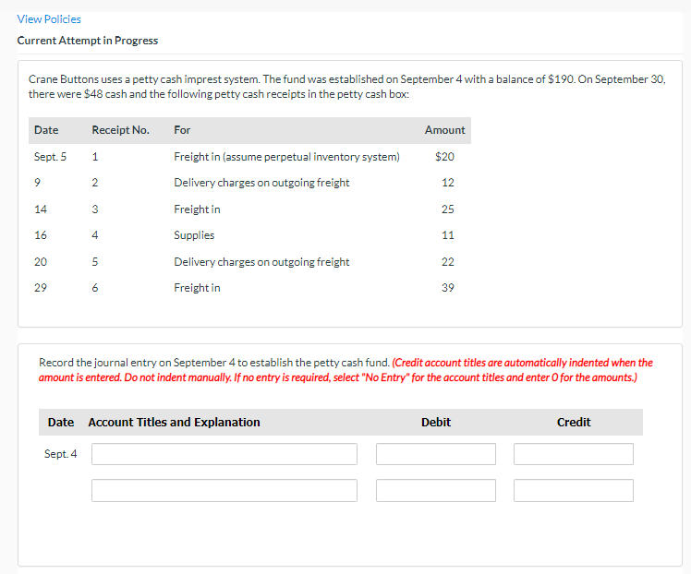Click the 'Freight in' description for receipt 6
The height and width of the screenshot is (574, 691).
click(197, 288)
